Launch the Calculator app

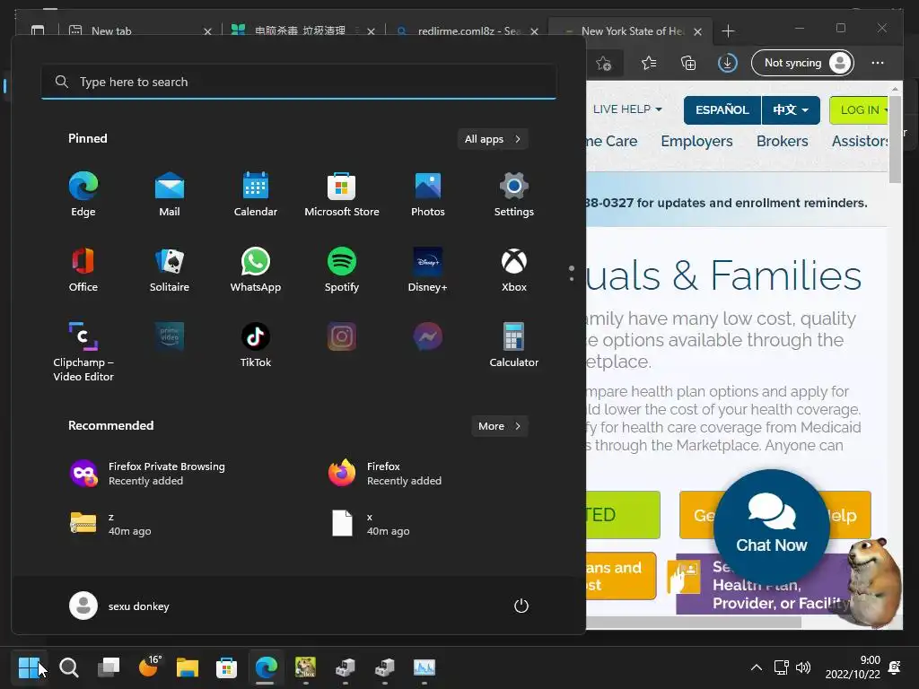pyautogui.click(x=514, y=345)
